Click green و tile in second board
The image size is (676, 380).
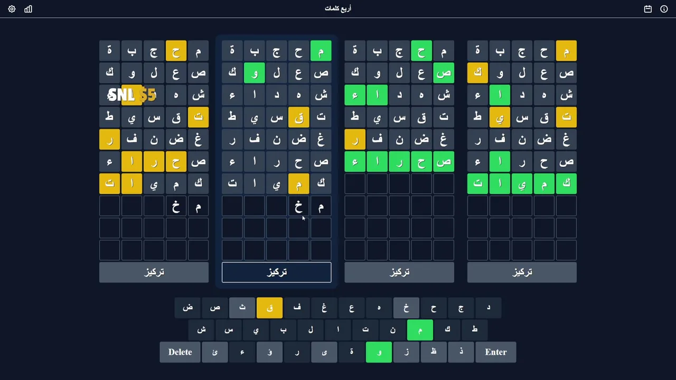(x=255, y=73)
